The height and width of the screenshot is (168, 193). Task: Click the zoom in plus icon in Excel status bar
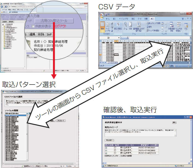coord(188,66)
